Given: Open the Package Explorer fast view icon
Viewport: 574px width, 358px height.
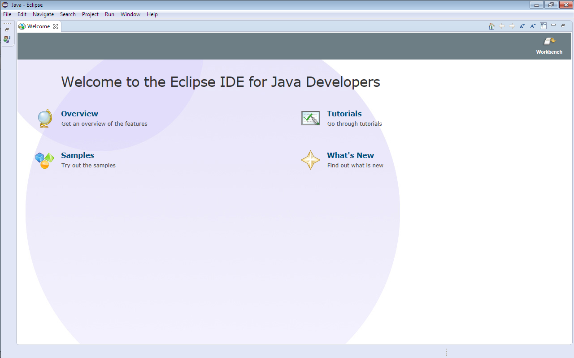Looking at the screenshot, I should 7,39.
